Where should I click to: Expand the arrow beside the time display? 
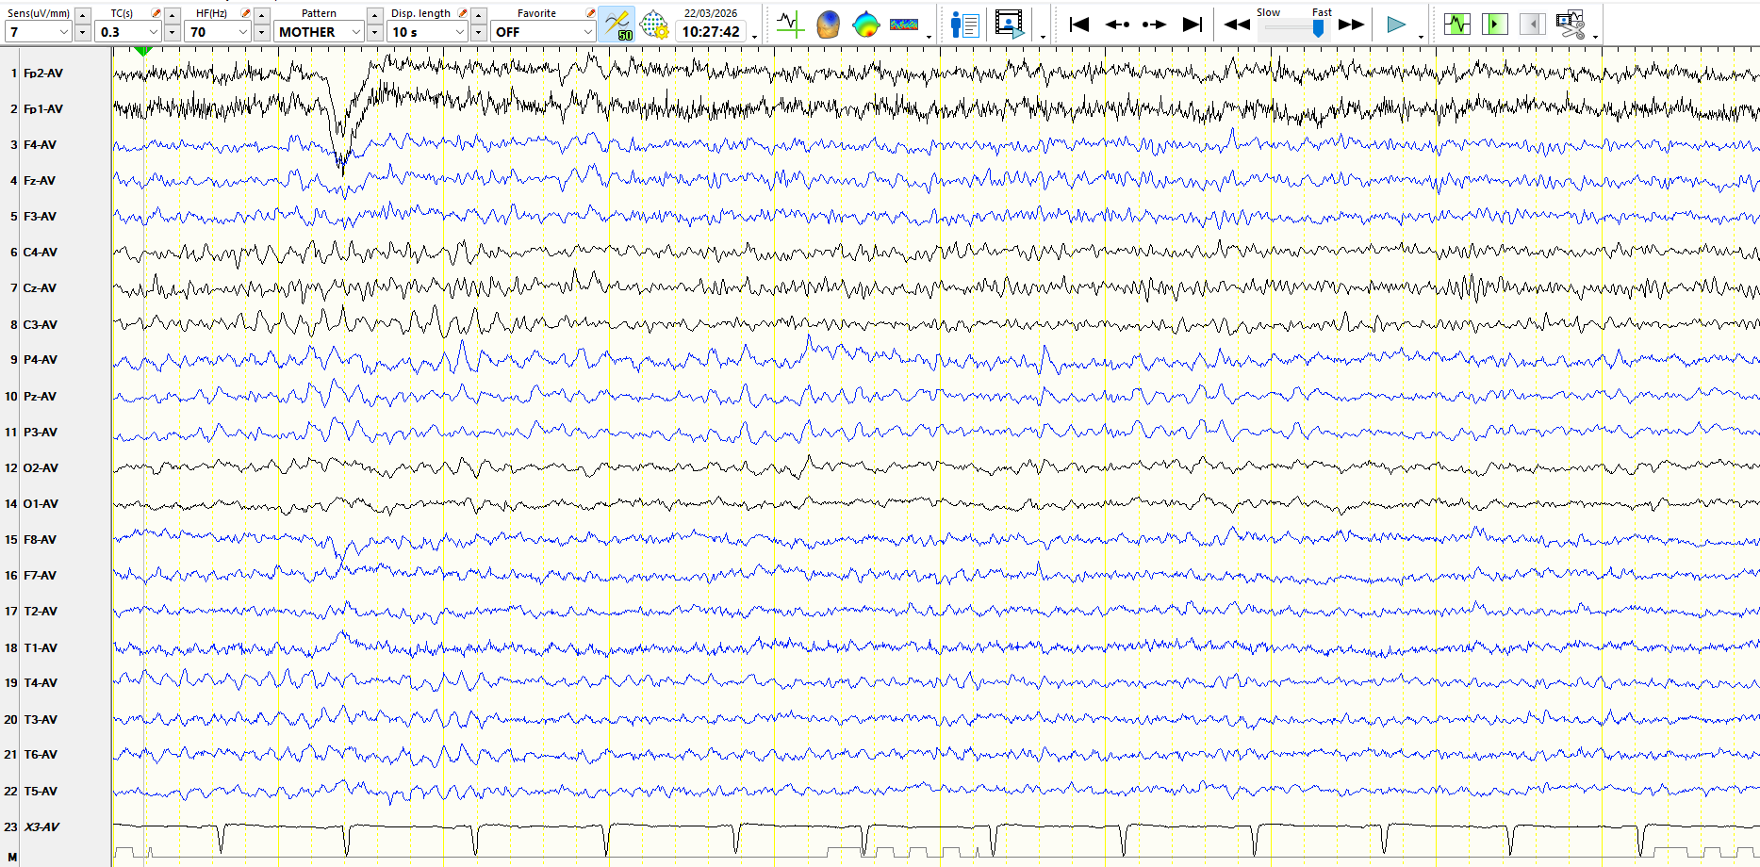pyautogui.click(x=755, y=37)
